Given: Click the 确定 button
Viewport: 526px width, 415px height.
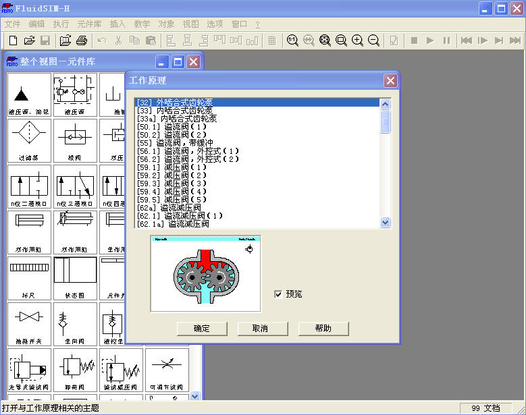Looking at the screenshot, I should click(x=202, y=329).
